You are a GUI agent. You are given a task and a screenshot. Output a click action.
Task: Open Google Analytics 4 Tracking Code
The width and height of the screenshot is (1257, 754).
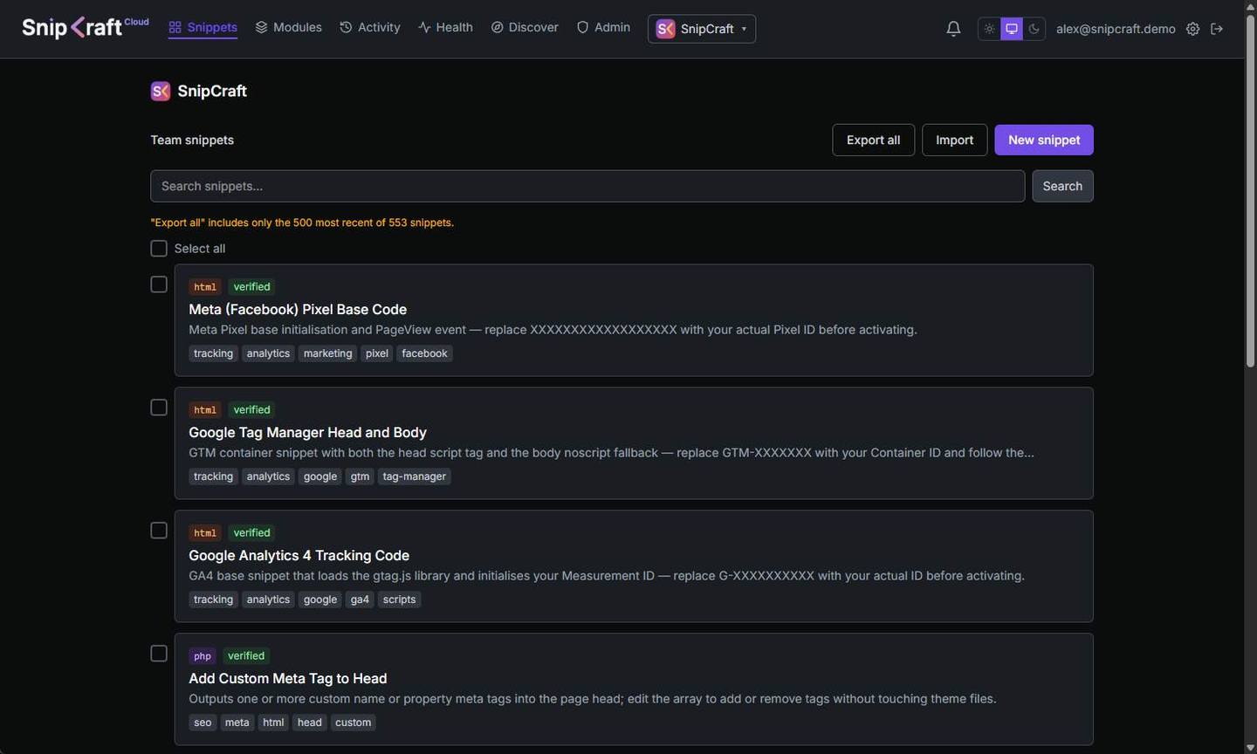299,555
